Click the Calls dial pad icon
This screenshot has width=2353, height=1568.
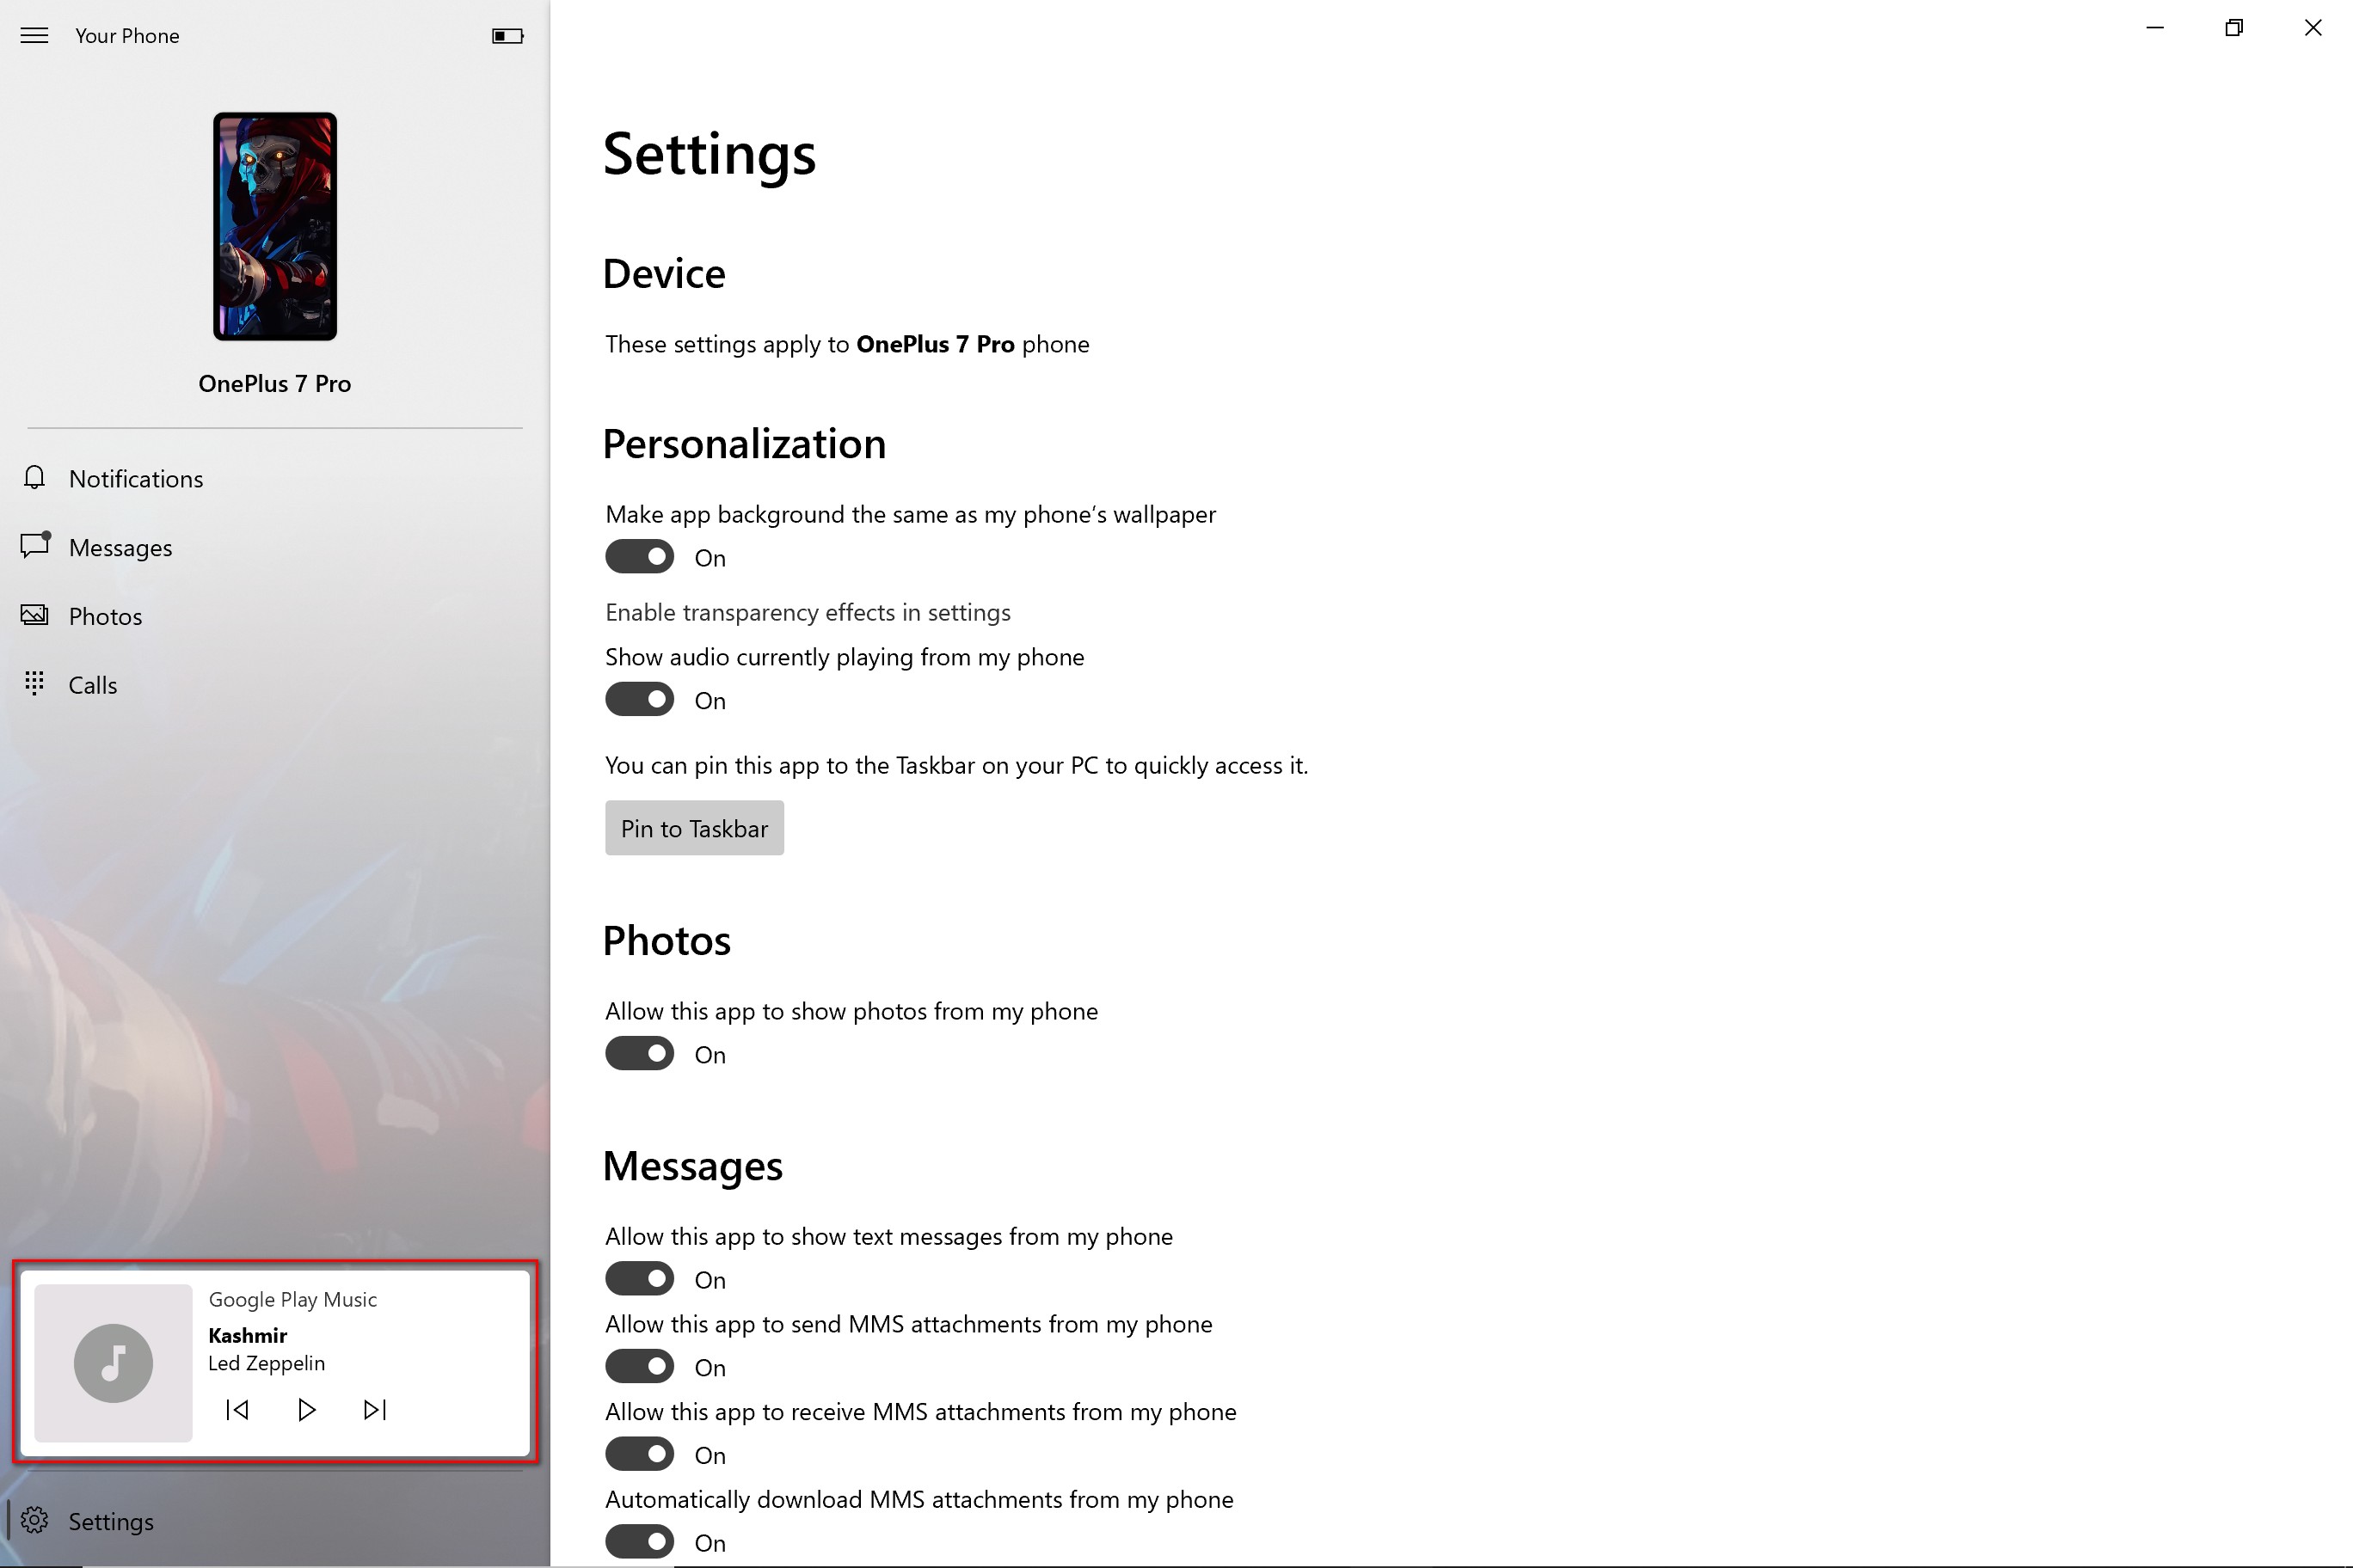point(34,684)
